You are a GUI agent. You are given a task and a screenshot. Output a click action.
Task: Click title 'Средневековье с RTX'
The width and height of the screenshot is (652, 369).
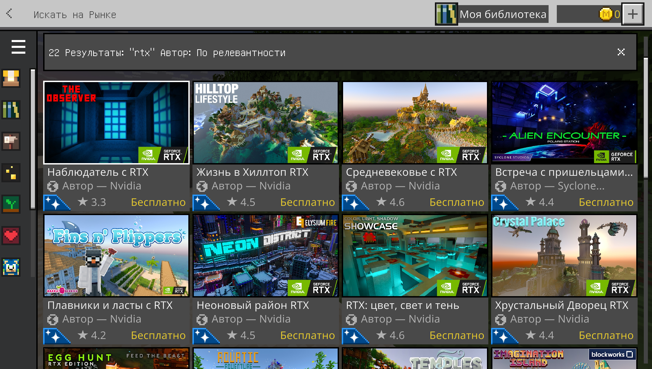tap(401, 172)
